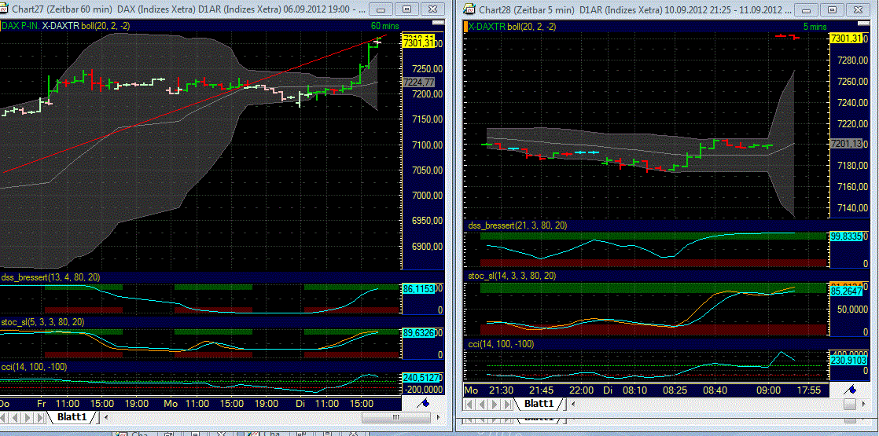
Task: Click the 17:55 time axis label
Action: coord(810,390)
